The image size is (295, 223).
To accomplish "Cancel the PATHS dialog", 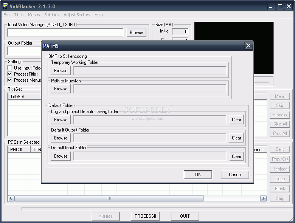I will click(x=235, y=175).
